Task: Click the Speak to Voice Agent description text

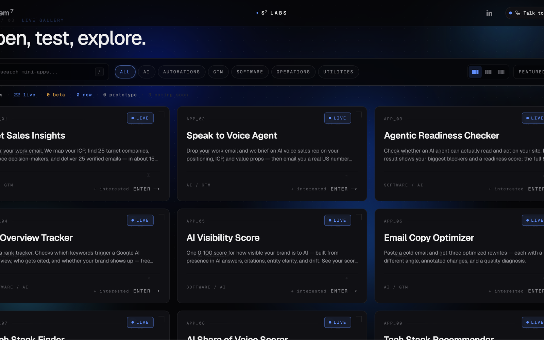Action: pos(269,155)
